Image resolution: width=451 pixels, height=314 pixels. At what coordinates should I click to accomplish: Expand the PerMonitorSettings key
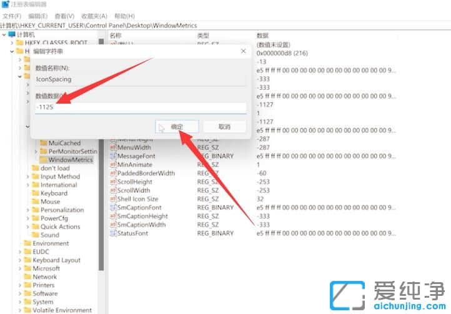click(36, 151)
